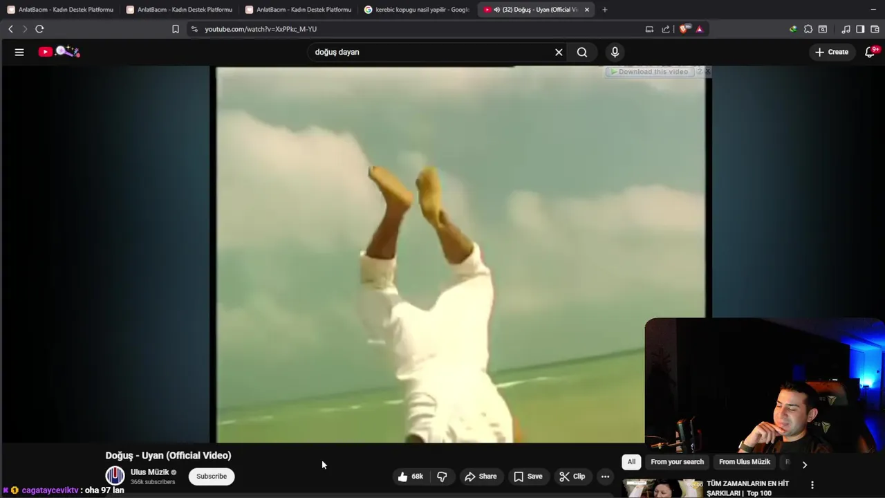Click the picture-in-picture icon in address bar
885x498 pixels.
pos(649,29)
